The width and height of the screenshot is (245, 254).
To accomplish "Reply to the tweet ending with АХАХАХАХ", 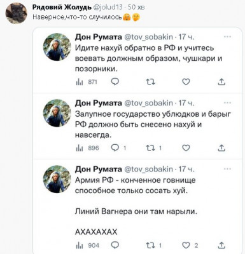I will pyautogui.click(x=115, y=245).
